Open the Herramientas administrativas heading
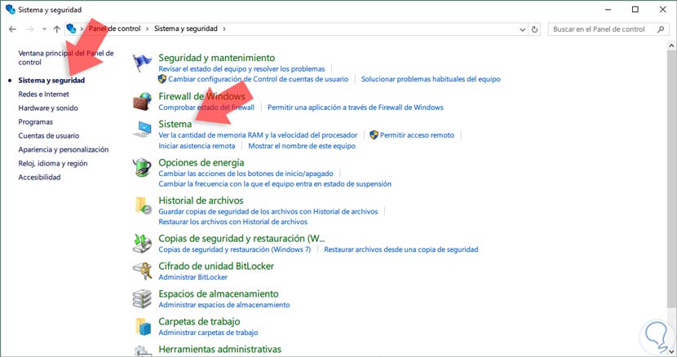The image size is (677, 357). [x=219, y=349]
